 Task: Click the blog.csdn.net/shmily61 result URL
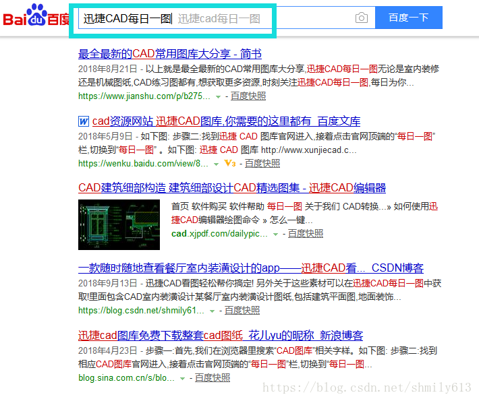click(141, 311)
